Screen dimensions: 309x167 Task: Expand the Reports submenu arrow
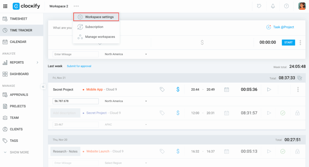tap(37, 62)
